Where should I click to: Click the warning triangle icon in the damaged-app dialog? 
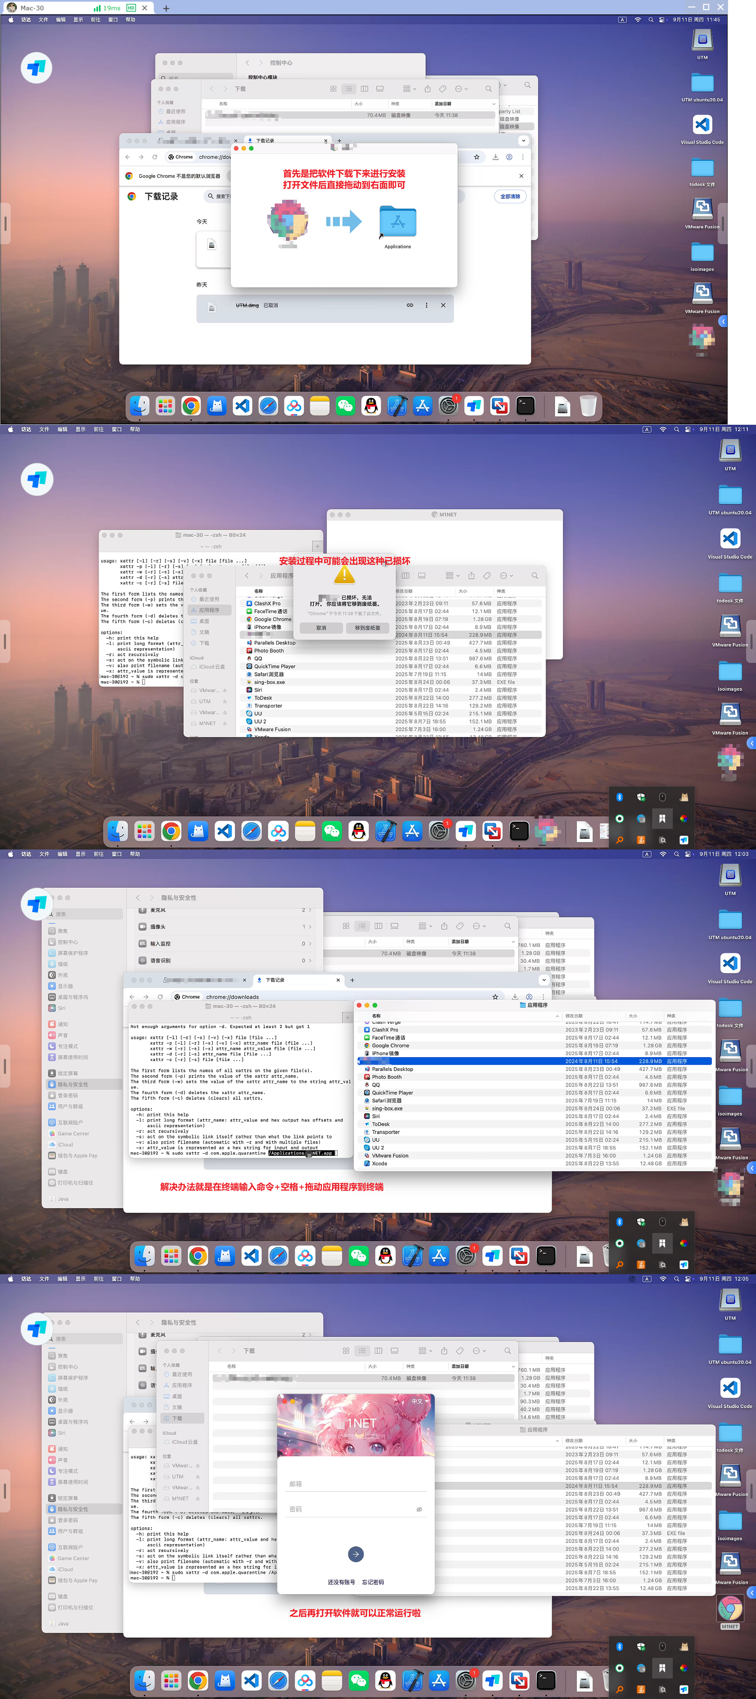point(344,576)
